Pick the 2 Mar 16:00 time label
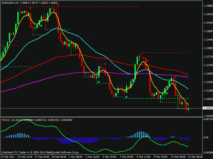 click(x=92, y=157)
